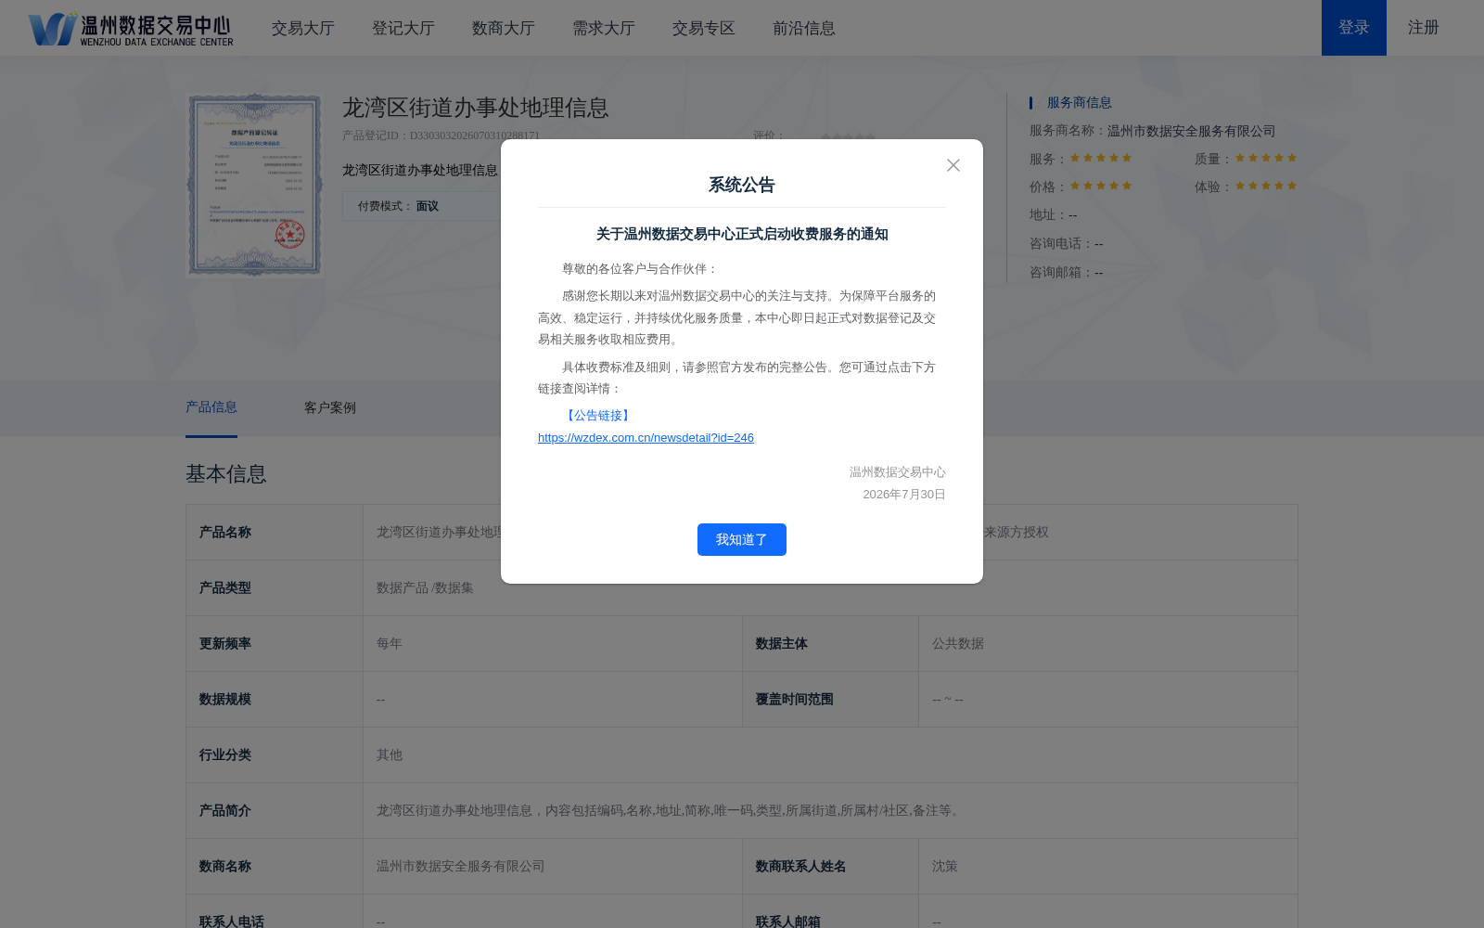Open the 需求大厅 menu
Image resolution: width=1484 pixels, height=928 pixels.
pos(604,28)
